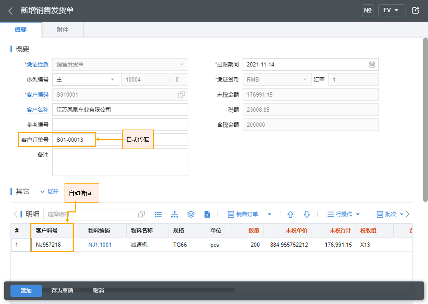Move row up with up arrow icon
428x304 pixels.
pos(290,214)
